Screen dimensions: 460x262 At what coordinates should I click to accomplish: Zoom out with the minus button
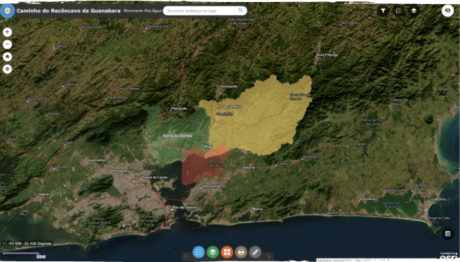pos(7,44)
